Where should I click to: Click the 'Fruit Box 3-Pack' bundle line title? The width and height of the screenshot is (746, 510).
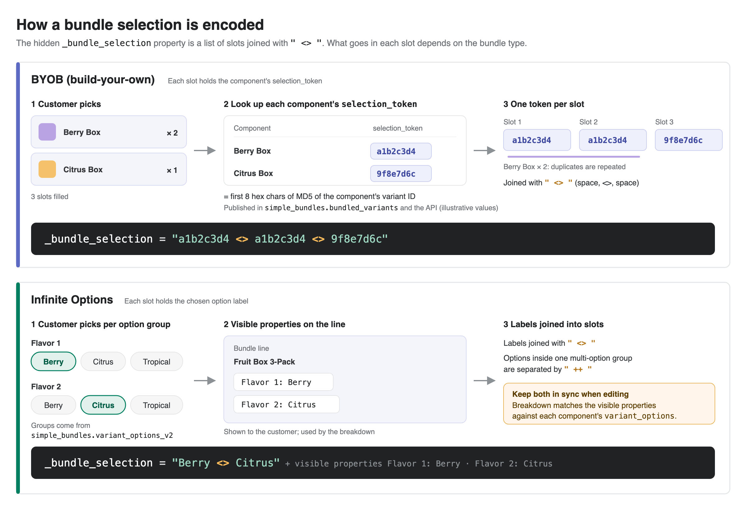[x=264, y=362]
